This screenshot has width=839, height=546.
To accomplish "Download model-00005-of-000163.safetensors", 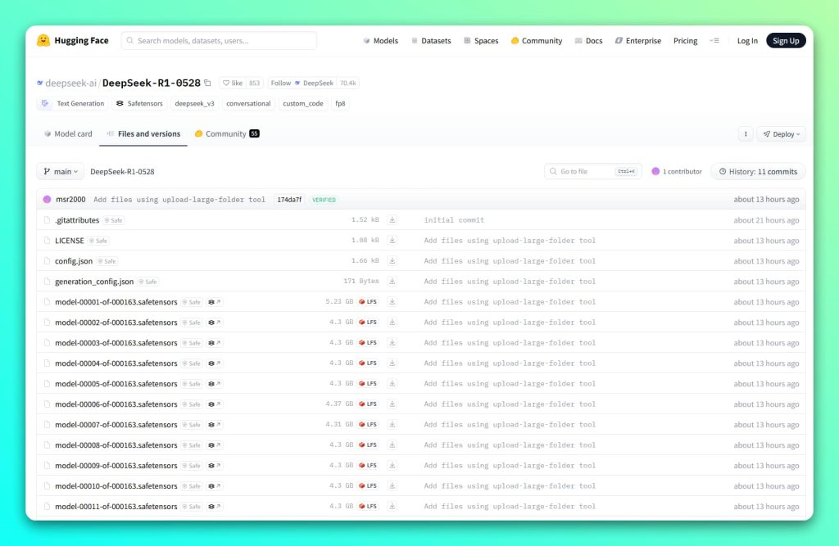I will point(392,383).
